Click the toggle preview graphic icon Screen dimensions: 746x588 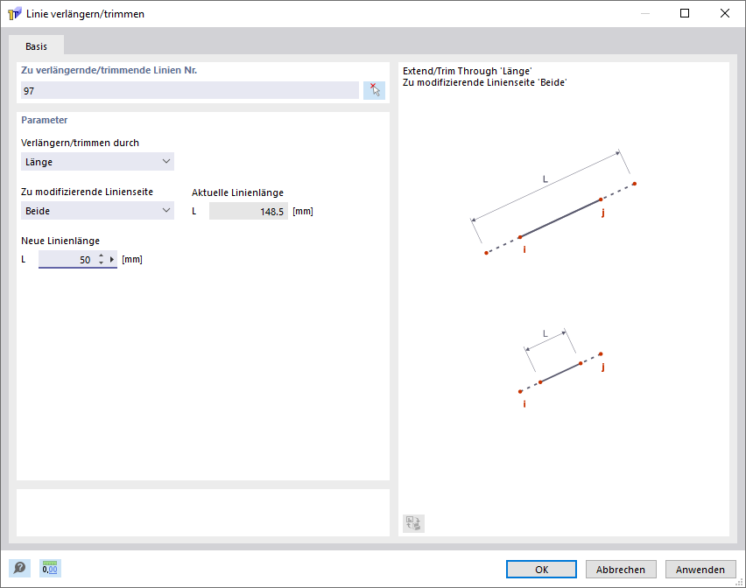pos(413,523)
